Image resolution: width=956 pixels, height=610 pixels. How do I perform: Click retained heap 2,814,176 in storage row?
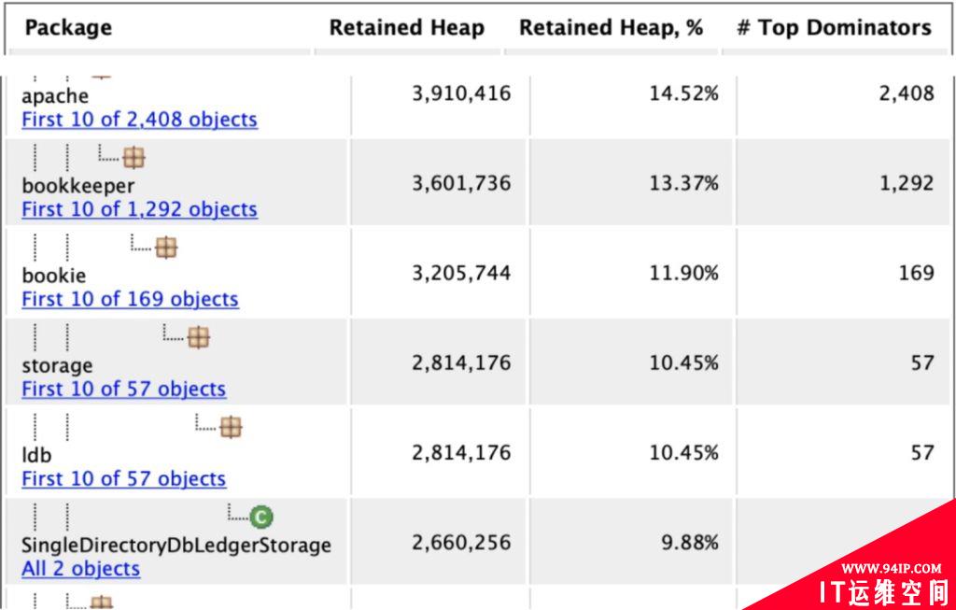click(461, 363)
